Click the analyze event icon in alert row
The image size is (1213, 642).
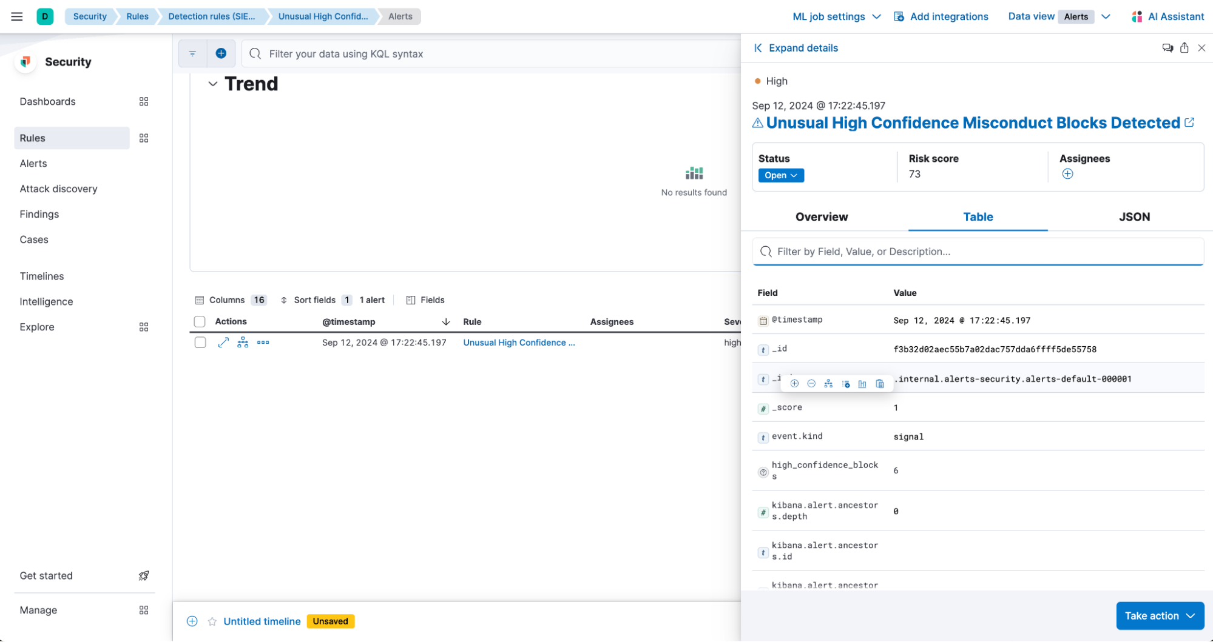(x=243, y=343)
